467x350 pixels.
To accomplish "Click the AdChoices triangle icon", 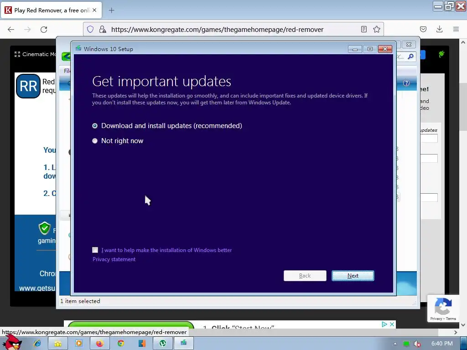I will 384,324.
